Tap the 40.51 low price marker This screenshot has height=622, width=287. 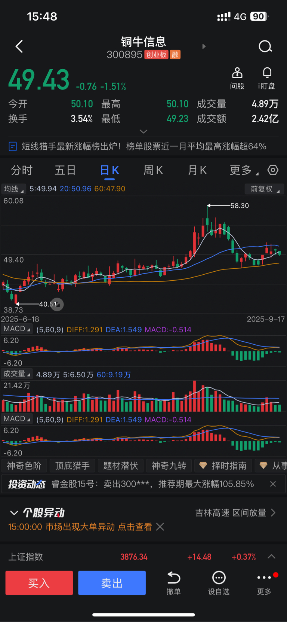pos(47,304)
